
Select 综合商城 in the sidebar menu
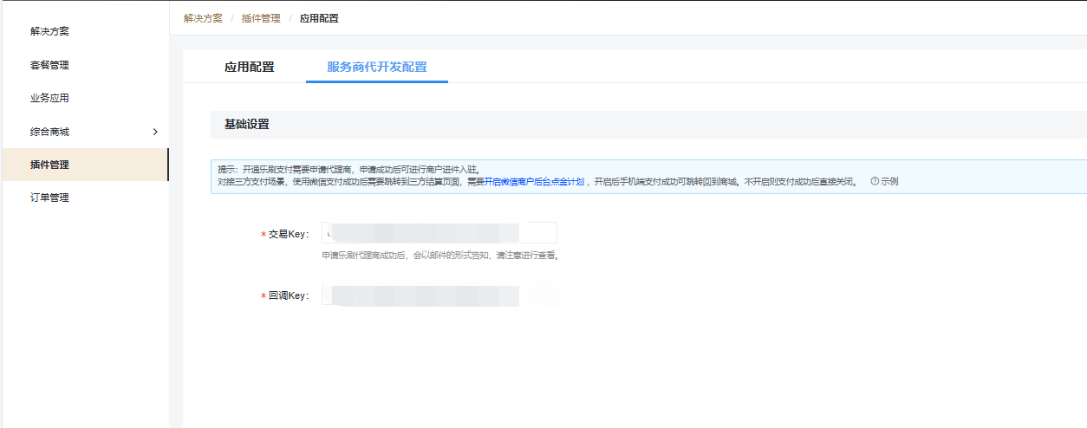[x=49, y=132]
